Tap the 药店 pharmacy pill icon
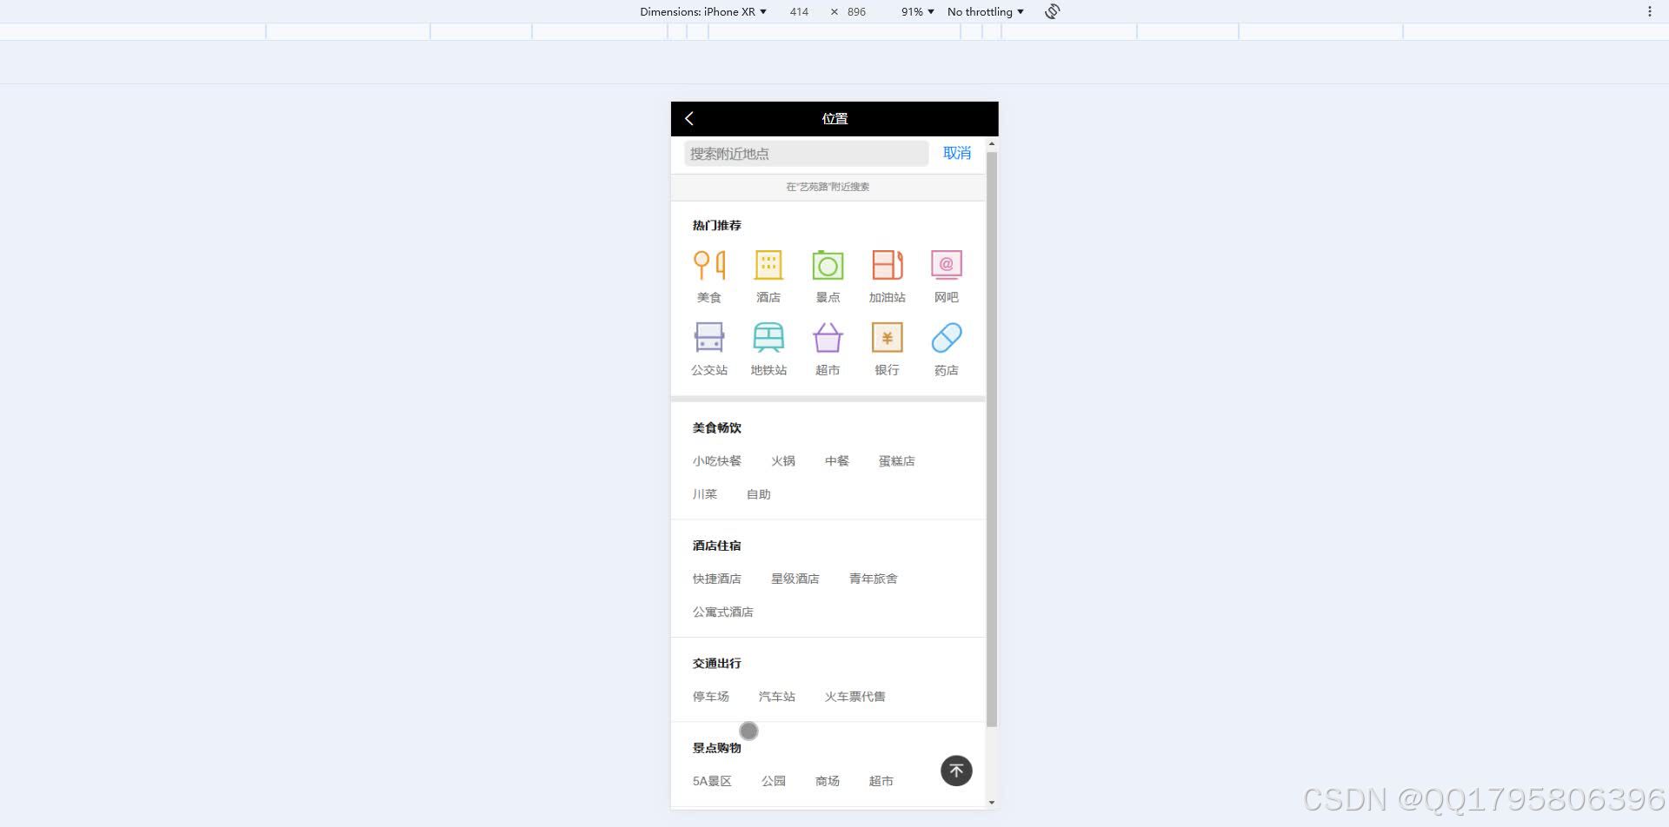The width and height of the screenshot is (1669, 827). (945, 337)
